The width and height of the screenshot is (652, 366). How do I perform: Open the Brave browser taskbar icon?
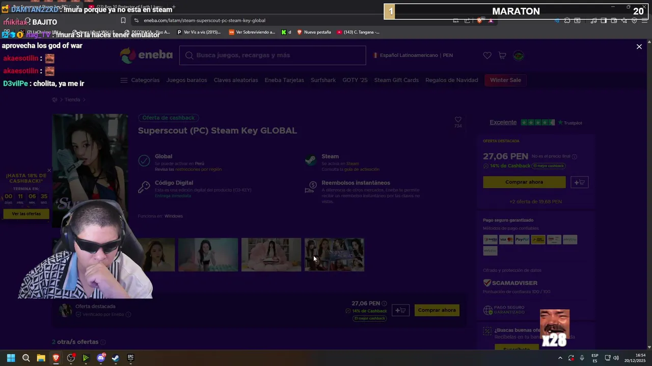point(56,358)
